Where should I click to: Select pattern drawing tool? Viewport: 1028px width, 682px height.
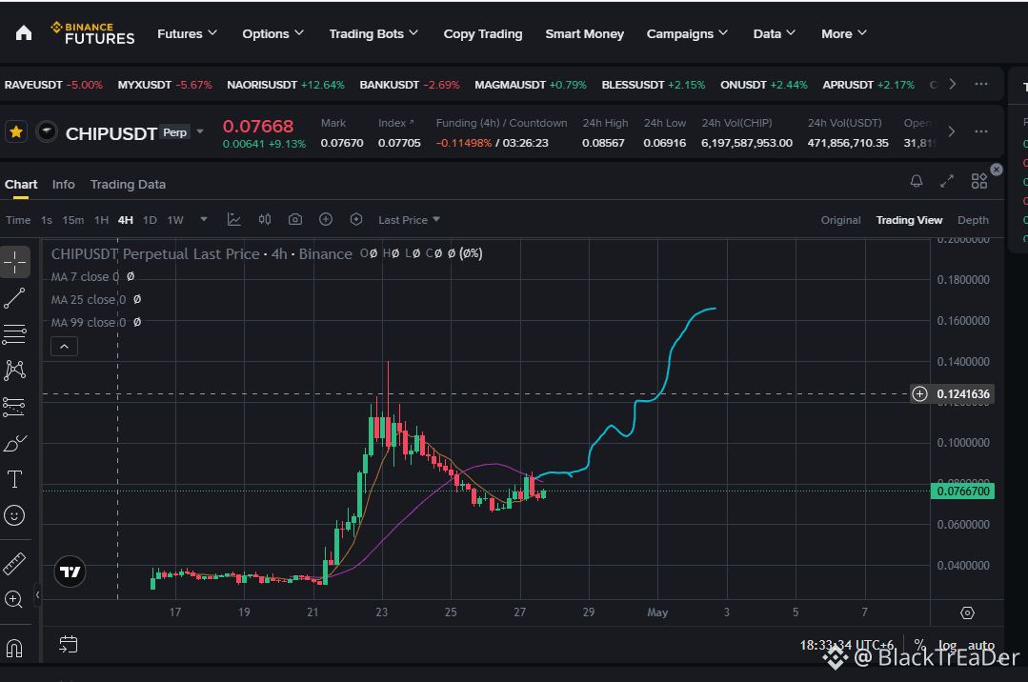pyautogui.click(x=14, y=371)
